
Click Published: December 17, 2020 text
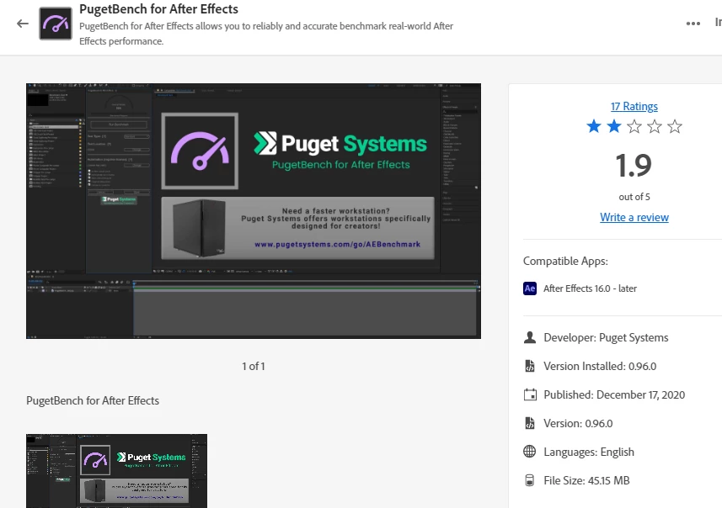[x=614, y=395]
